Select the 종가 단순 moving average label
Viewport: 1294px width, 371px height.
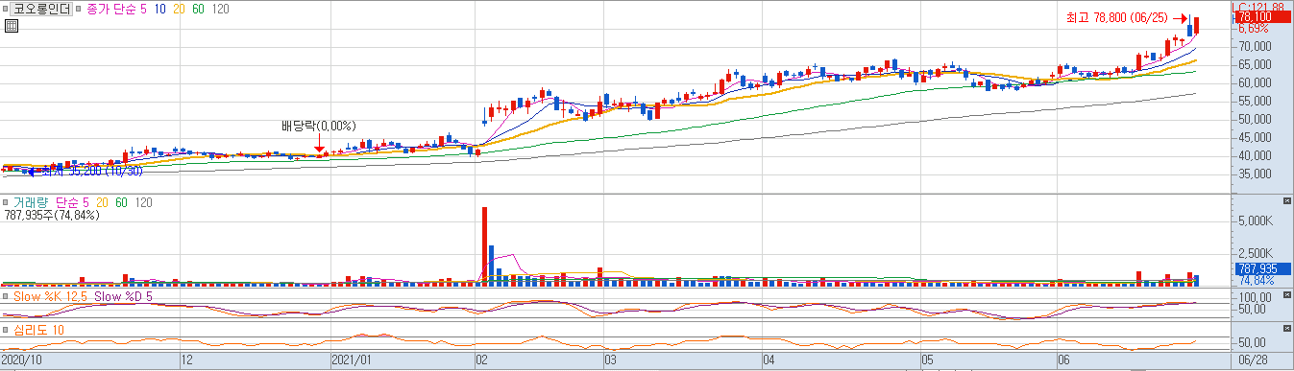click(112, 9)
